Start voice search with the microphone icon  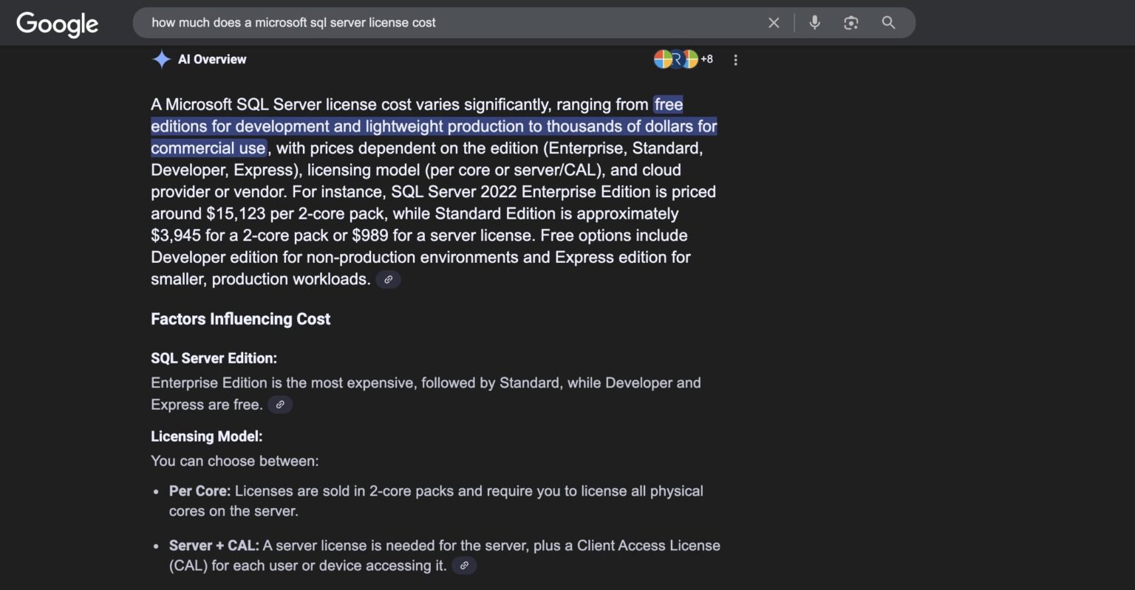pos(814,23)
